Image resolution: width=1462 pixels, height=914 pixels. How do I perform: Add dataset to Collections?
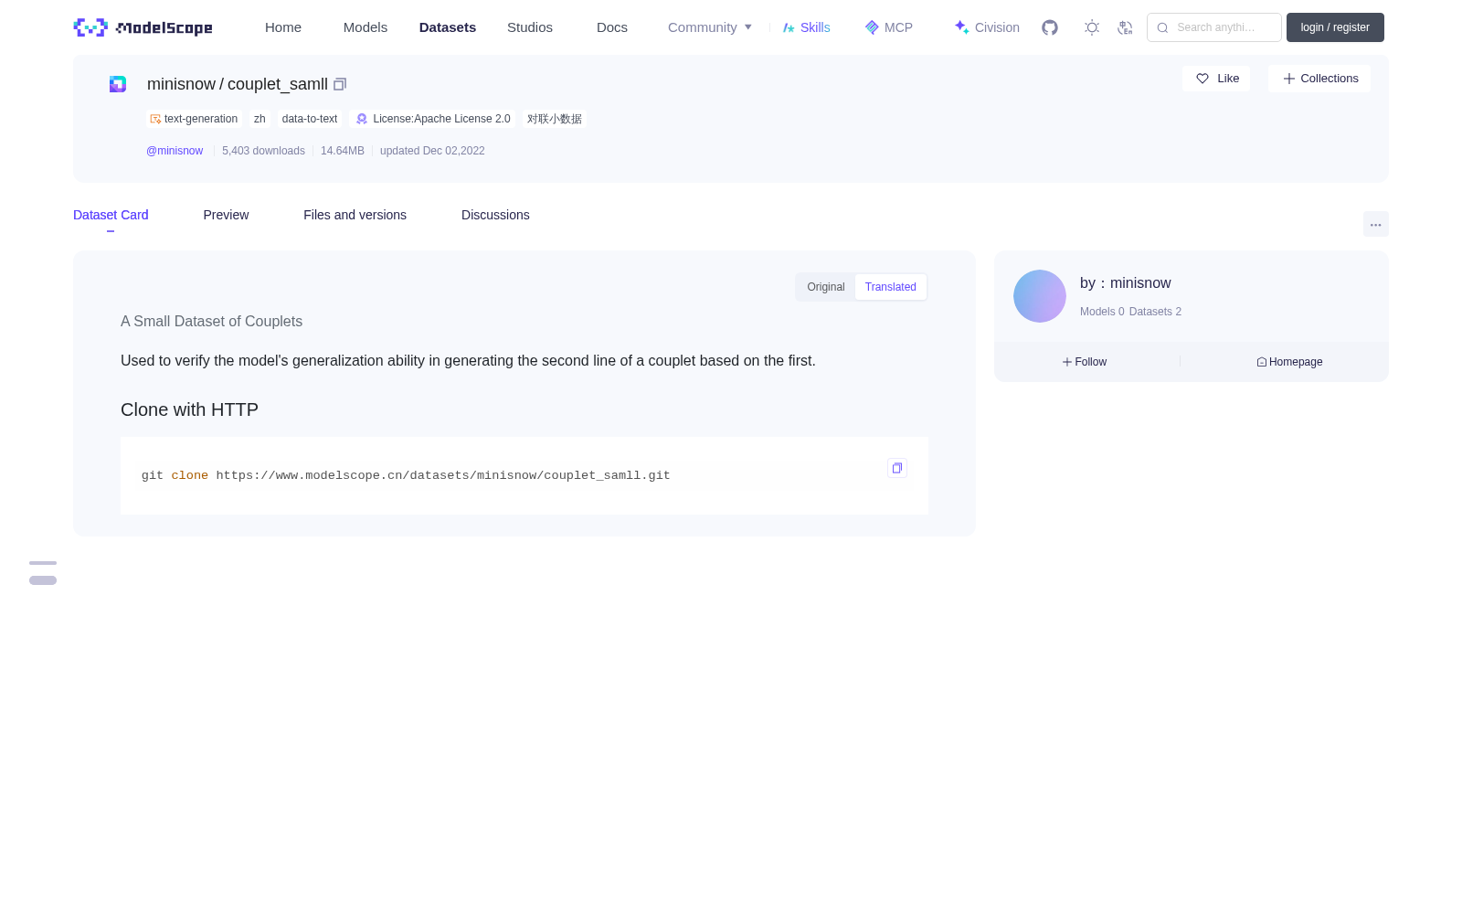1319,79
